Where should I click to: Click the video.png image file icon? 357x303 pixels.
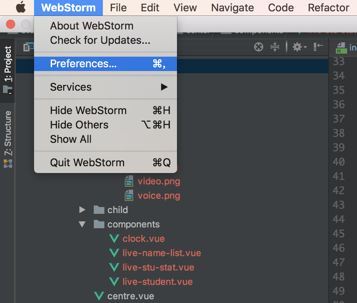click(x=129, y=182)
